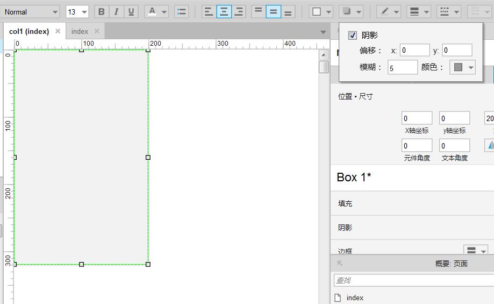
Task: Uncheck the 阴影 shadow checkbox
Action: [x=353, y=36]
